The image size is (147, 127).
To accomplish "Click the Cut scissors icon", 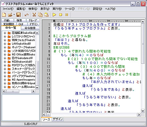I will point(34,15).
